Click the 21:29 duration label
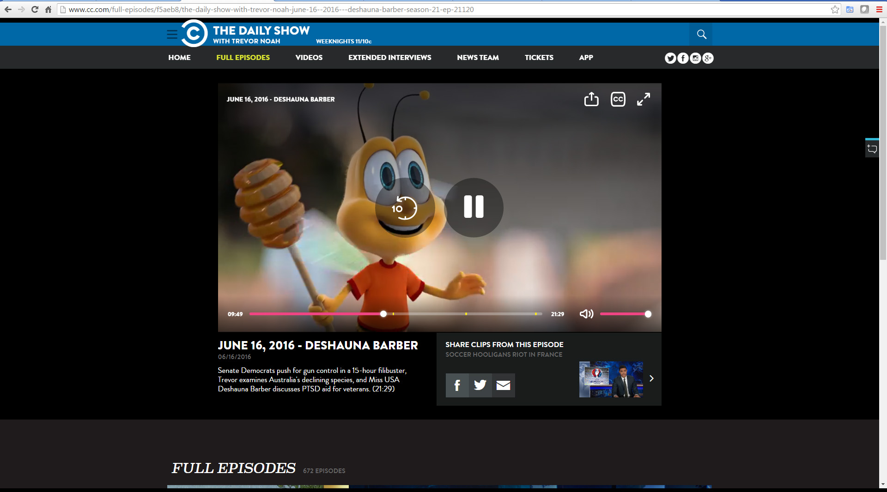The width and height of the screenshot is (887, 492). coord(557,314)
